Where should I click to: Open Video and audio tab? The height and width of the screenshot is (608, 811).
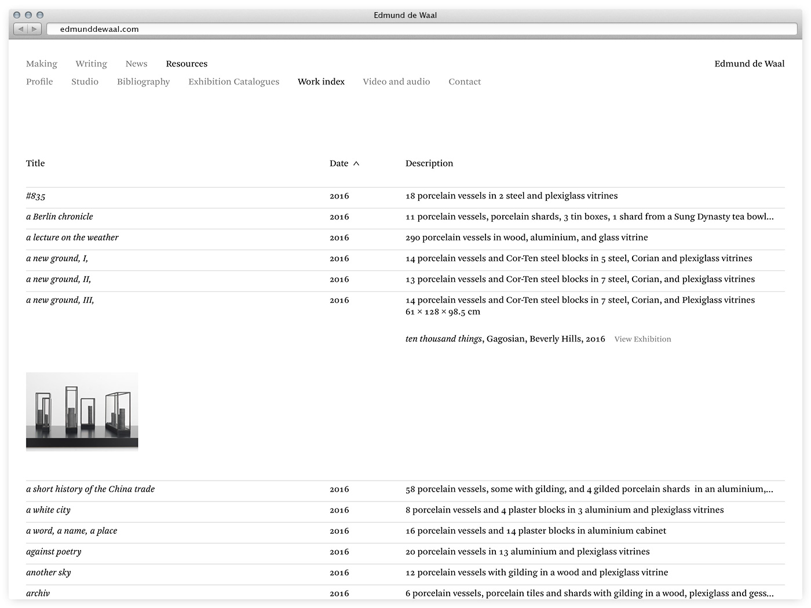point(396,82)
